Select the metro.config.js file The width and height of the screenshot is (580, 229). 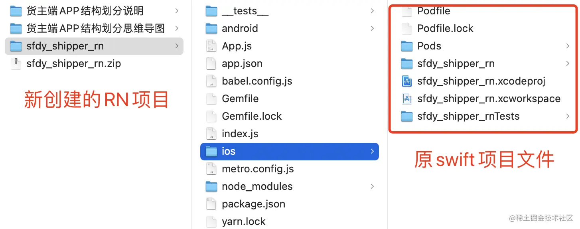click(258, 169)
